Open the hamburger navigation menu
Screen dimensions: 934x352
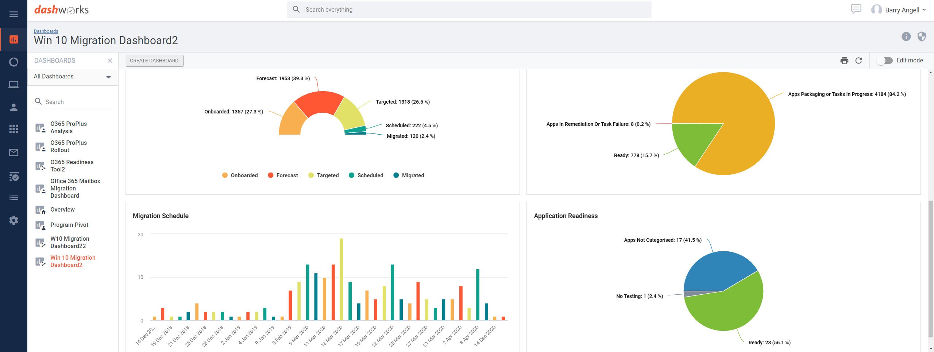tap(13, 14)
